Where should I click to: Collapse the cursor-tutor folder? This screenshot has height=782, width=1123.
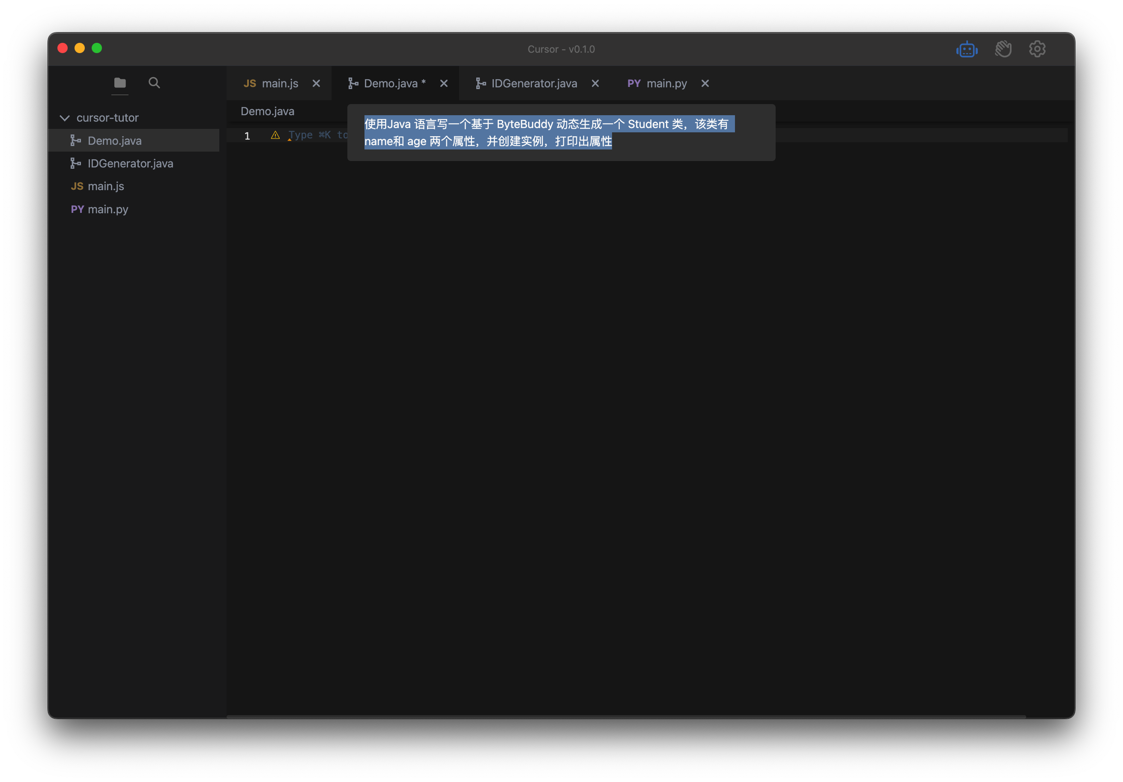click(x=65, y=118)
